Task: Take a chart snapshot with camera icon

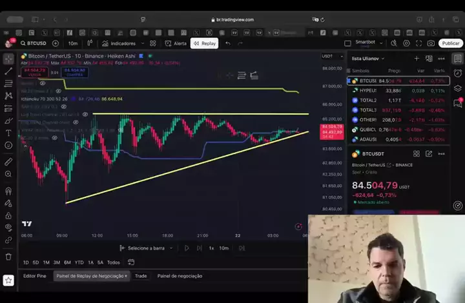Action: [431, 43]
